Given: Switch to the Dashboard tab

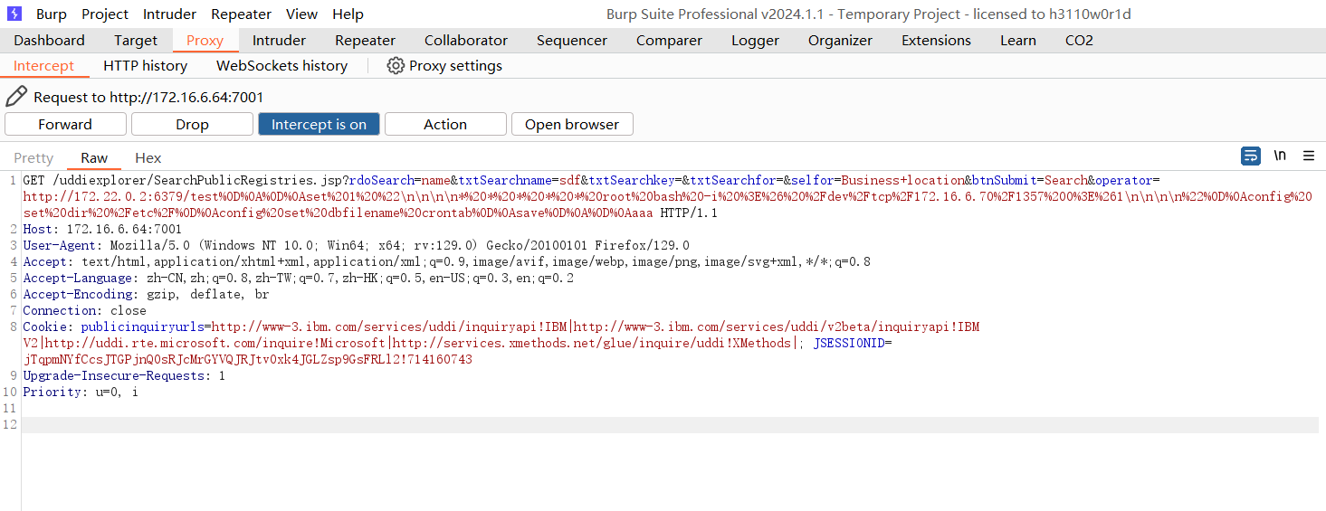Looking at the screenshot, I should (x=49, y=41).
